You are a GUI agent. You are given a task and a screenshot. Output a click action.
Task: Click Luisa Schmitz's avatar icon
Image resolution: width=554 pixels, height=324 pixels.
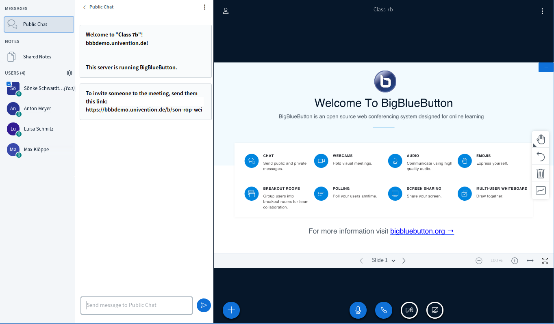coord(13,129)
